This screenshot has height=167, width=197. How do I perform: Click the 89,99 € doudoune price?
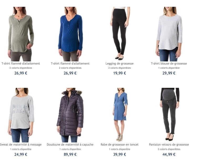tap(70, 154)
